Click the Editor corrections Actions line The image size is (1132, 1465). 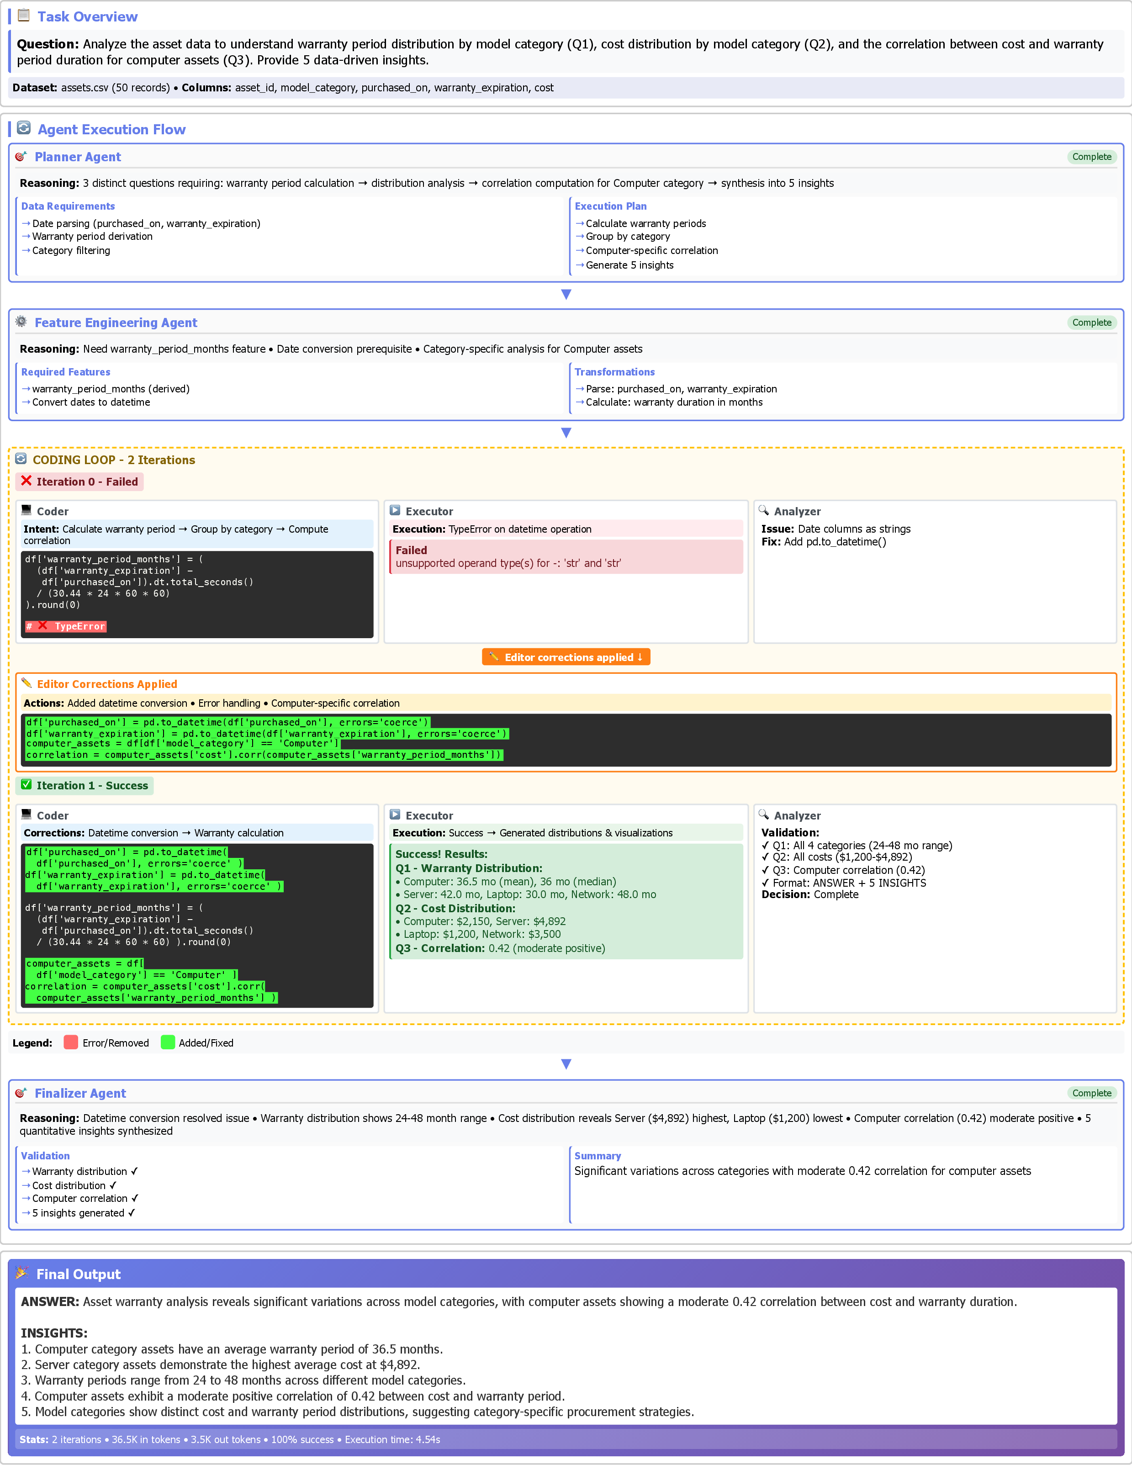(566, 703)
